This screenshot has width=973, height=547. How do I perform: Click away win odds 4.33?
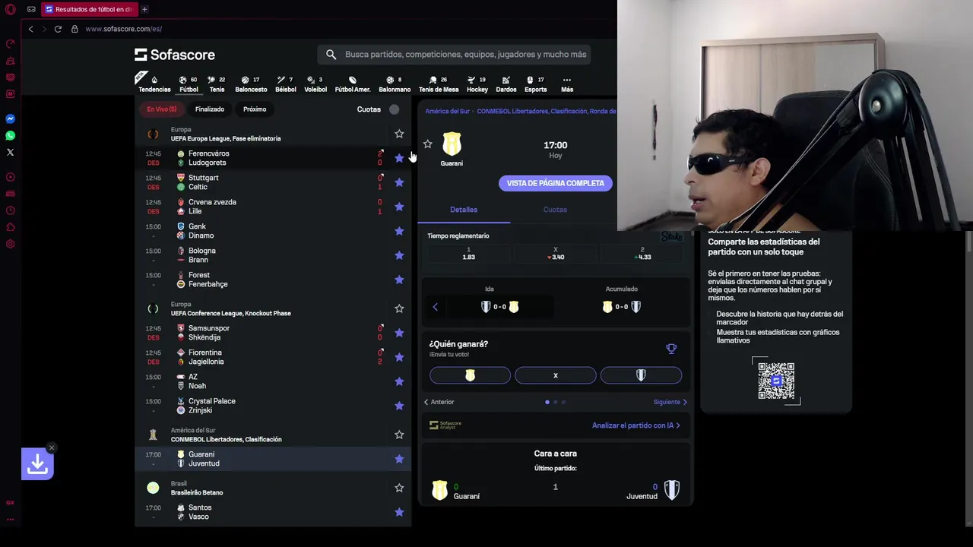642,254
